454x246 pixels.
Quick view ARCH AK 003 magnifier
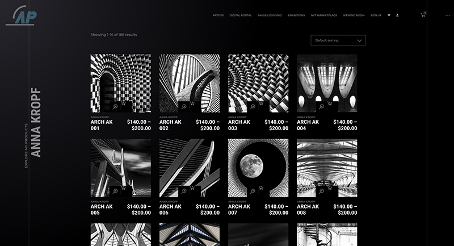(253, 107)
